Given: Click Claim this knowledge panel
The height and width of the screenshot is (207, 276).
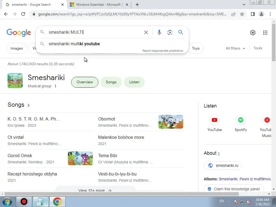Looking at the screenshot, I should point(234,189).
